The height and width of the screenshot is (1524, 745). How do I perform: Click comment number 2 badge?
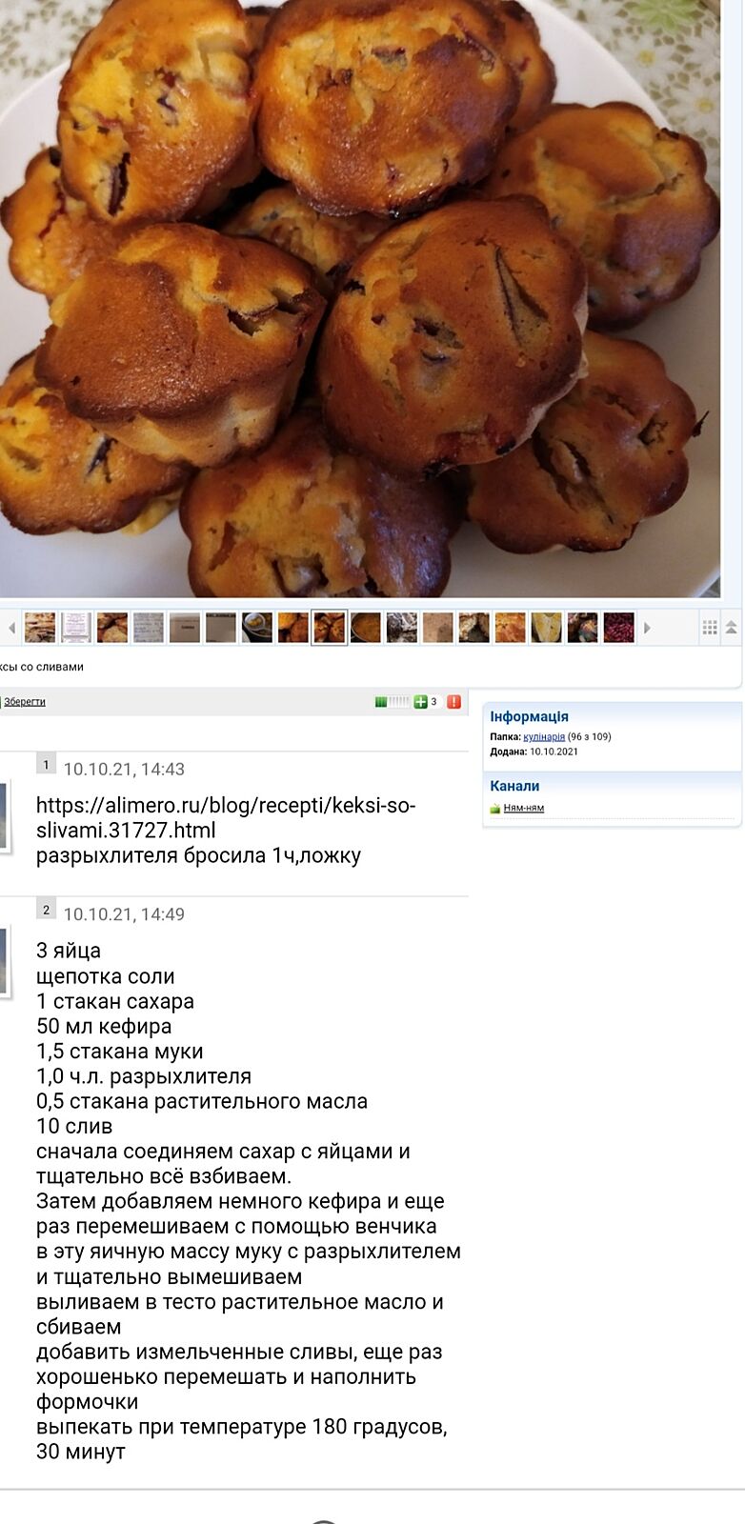tap(46, 909)
